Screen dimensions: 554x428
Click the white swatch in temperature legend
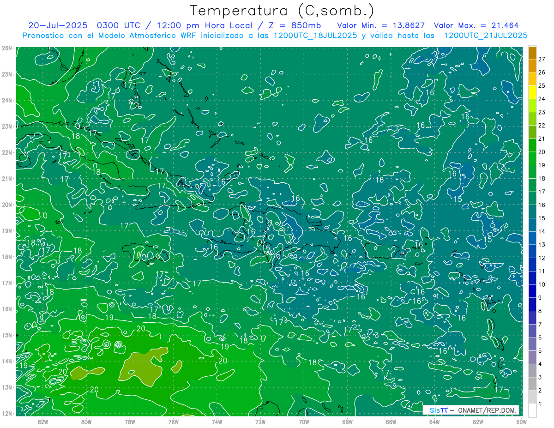(x=532, y=410)
